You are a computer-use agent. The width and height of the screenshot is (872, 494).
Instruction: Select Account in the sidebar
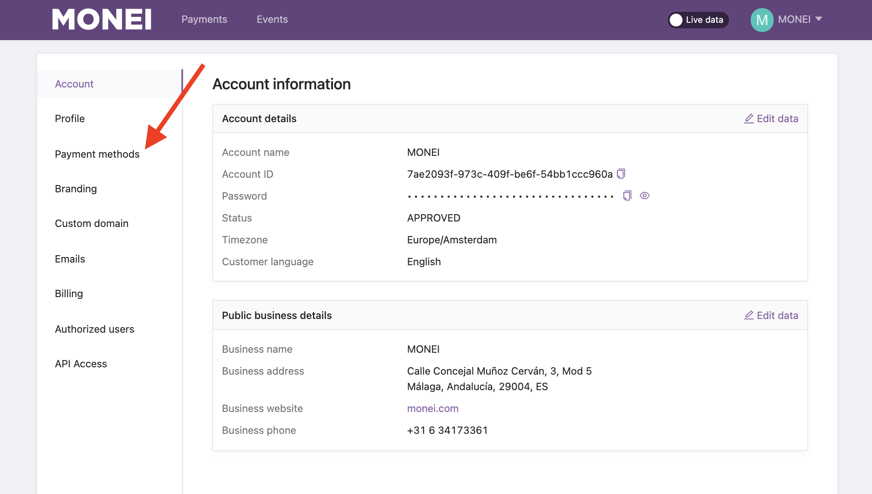110,84
